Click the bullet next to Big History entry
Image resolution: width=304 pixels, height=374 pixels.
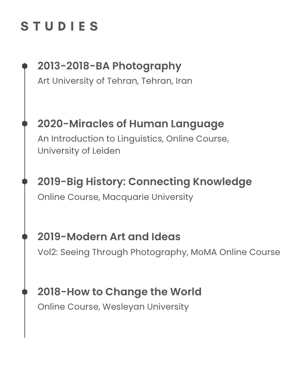pos(24,181)
